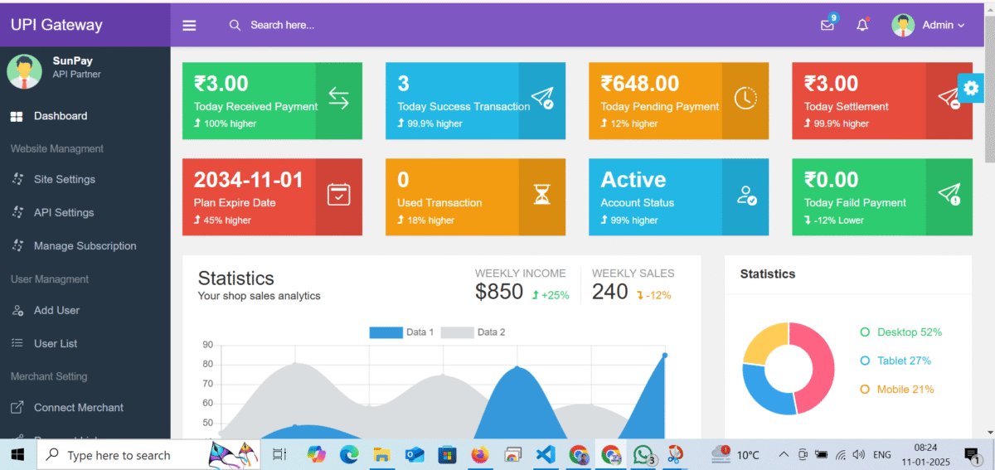Open File Explorer from the taskbar

pyautogui.click(x=381, y=454)
